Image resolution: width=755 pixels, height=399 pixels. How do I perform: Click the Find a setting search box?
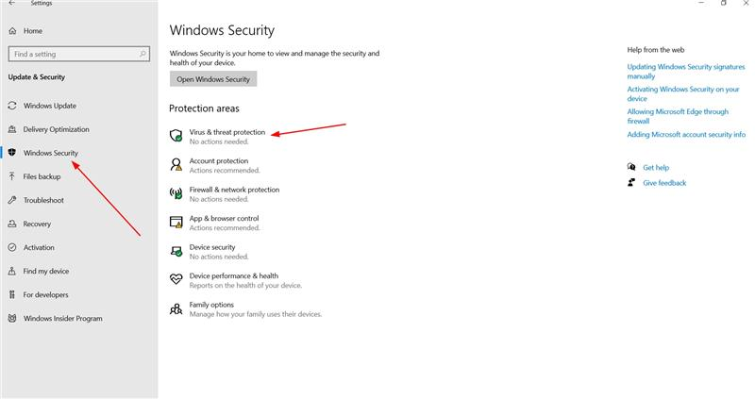point(79,54)
